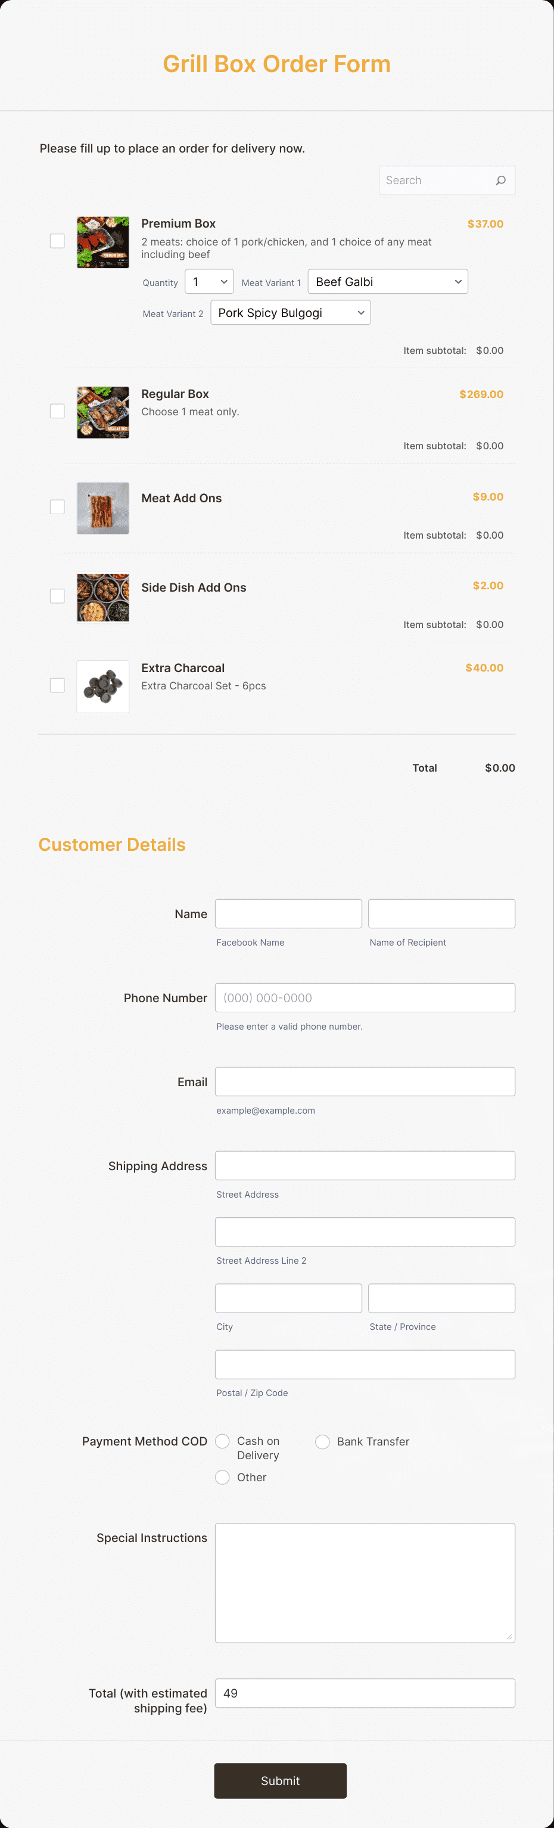Open Meat Variant 2 Pork Spicy Bulgogi dropdown

pyautogui.click(x=290, y=313)
